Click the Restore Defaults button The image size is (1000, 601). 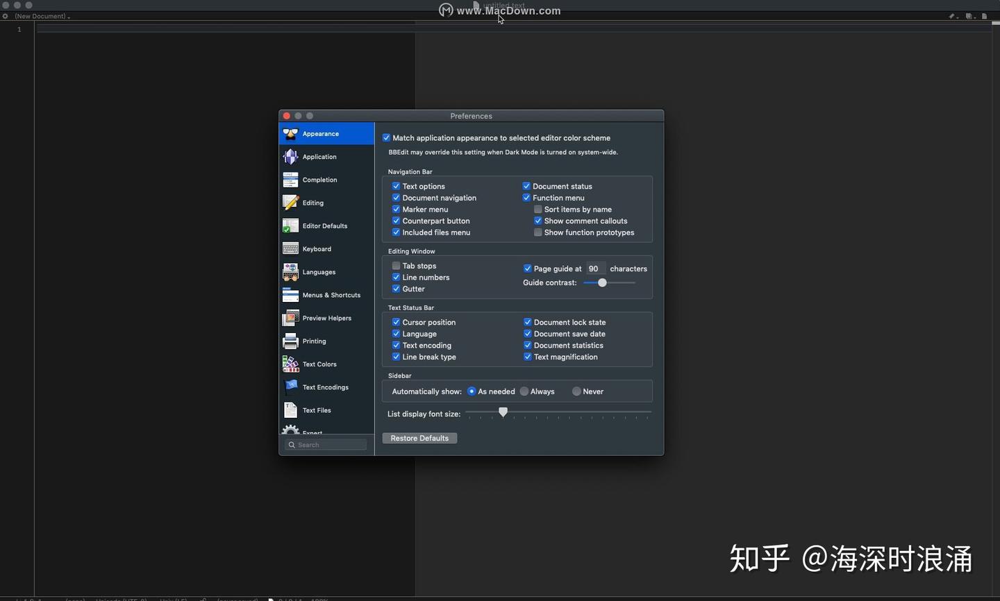(419, 438)
